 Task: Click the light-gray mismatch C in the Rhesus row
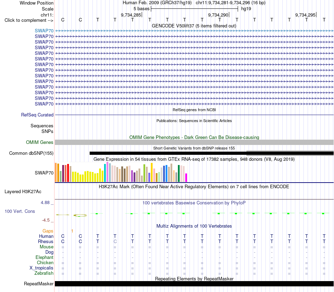(115, 241)
